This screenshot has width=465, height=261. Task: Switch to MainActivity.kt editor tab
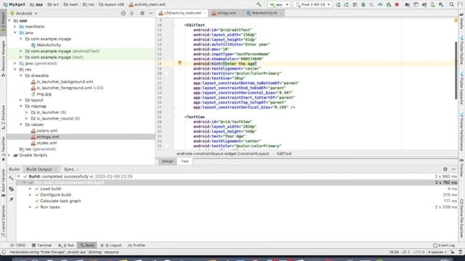264,13
